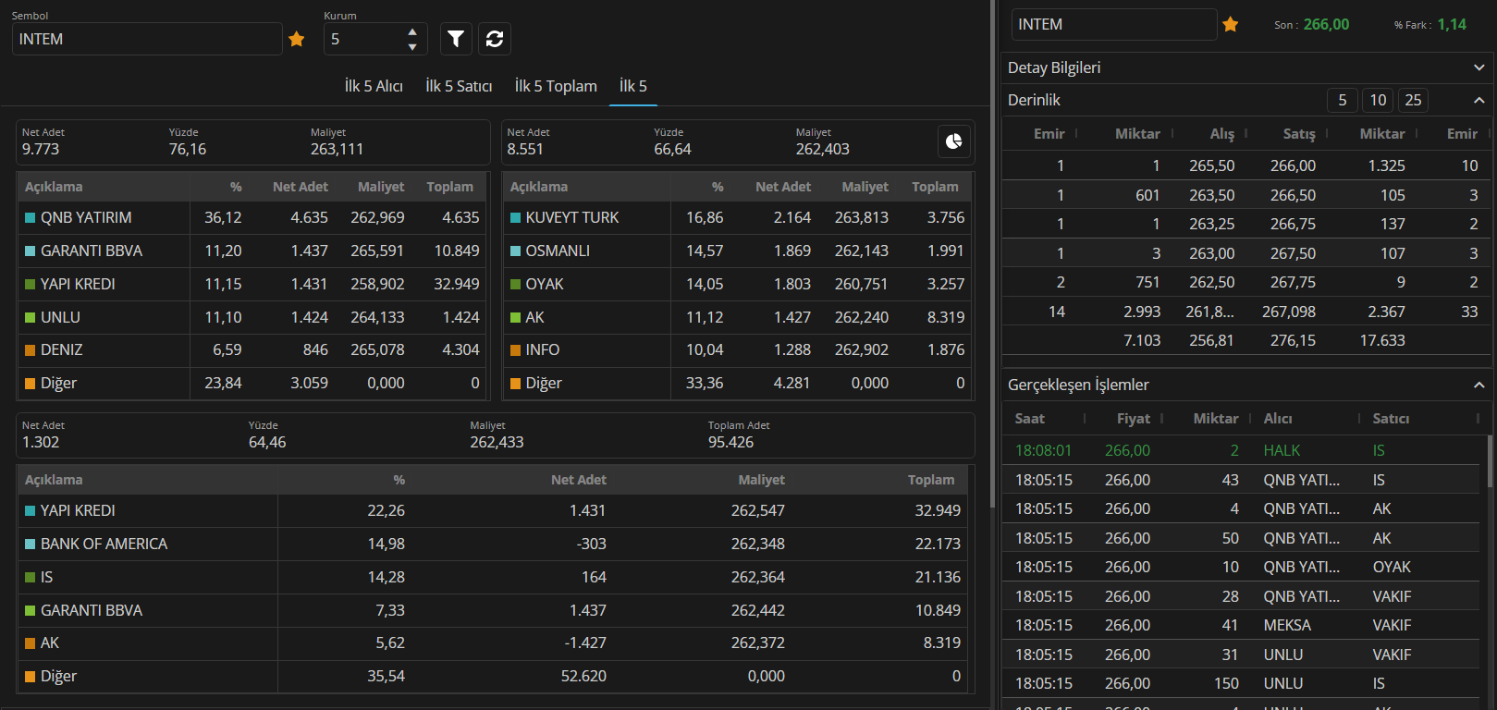Sort trades by Fiyat column header

[1133, 419]
